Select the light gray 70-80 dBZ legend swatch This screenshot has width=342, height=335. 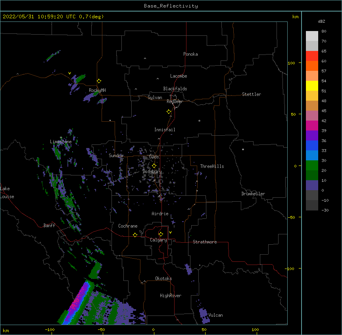click(x=312, y=36)
